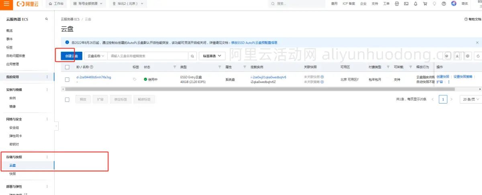Viewport: 482px width, 195px height.
Task: Expand the 标签筛选 dropdown
Action: (212, 56)
